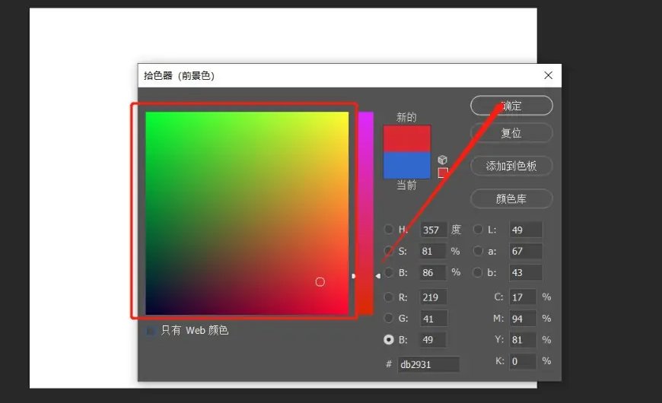Click the G field showing 41

pos(433,319)
